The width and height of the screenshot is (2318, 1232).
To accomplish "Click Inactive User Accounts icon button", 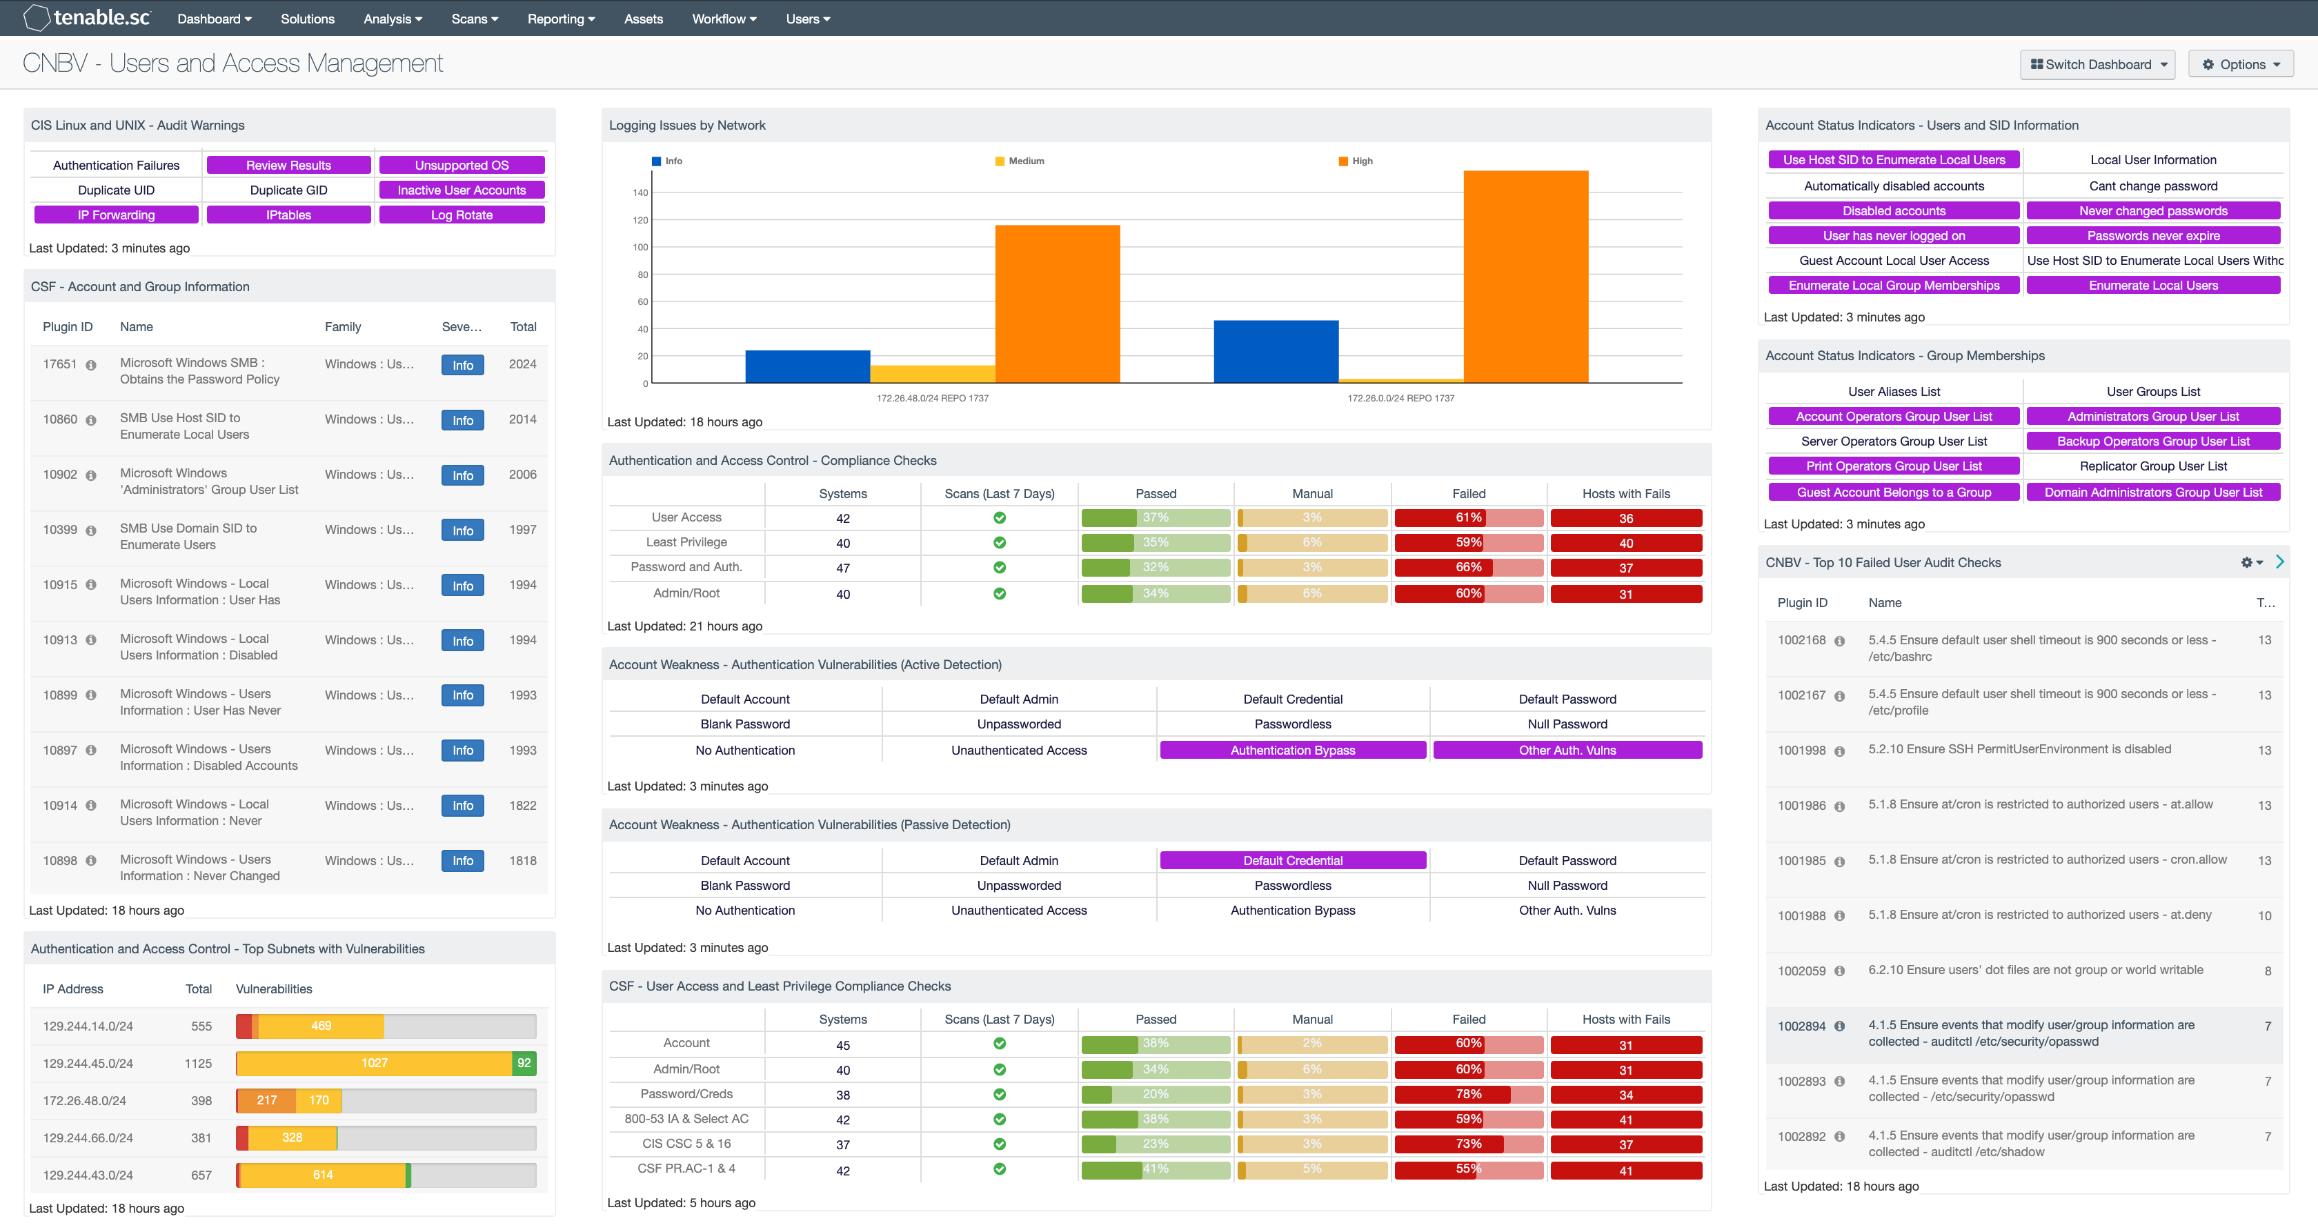I will click(462, 190).
